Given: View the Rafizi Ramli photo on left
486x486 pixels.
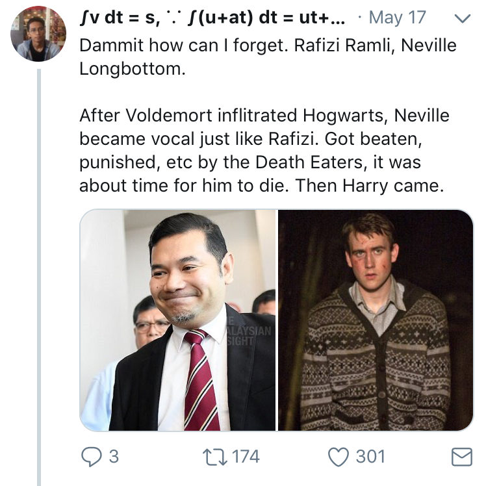Looking at the screenshot, I should coord(178,320).
